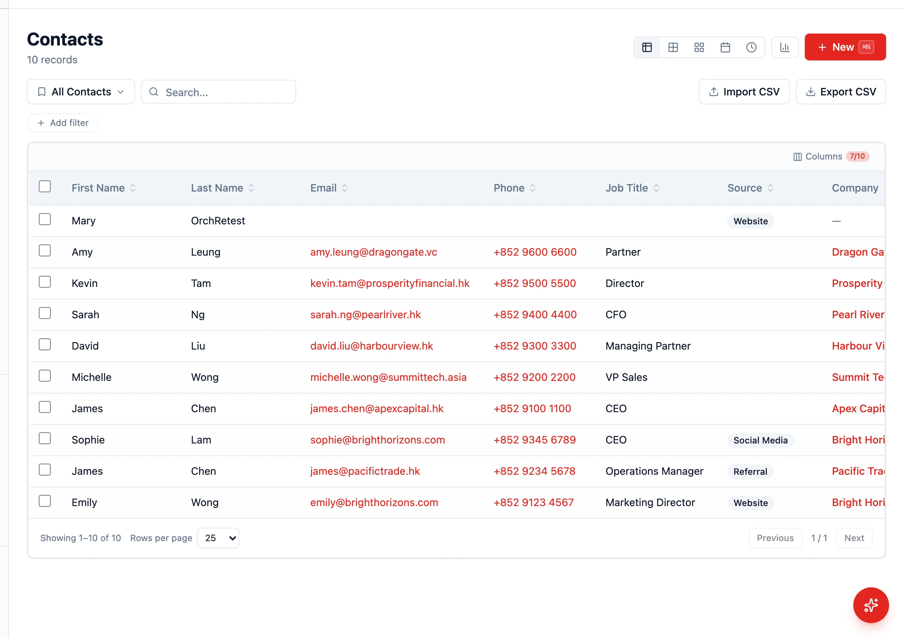Screen dimensions: 904x638
Task: Call phone number +852 9600 6600
Action: tap(535, 252)
